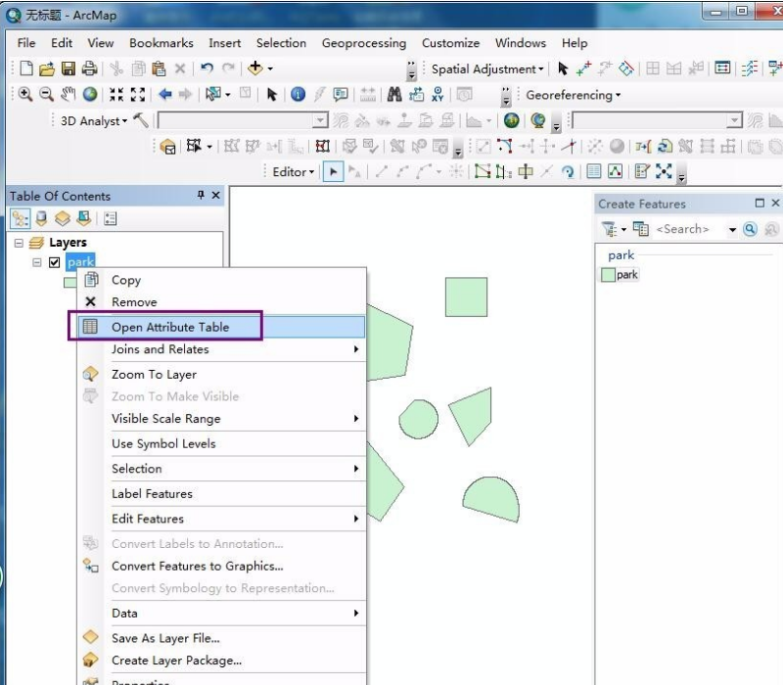Open the 3D Analyst dropdown menu
The width and height of the screenshot is (783, 685).
click(94, 120)
